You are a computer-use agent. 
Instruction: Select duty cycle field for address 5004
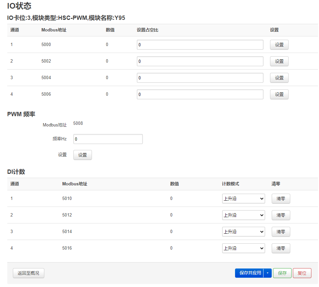tap(200, 78)
